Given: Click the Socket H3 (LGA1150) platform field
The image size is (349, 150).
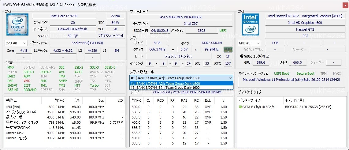Looking at the screenshot, I should point(87,43).
